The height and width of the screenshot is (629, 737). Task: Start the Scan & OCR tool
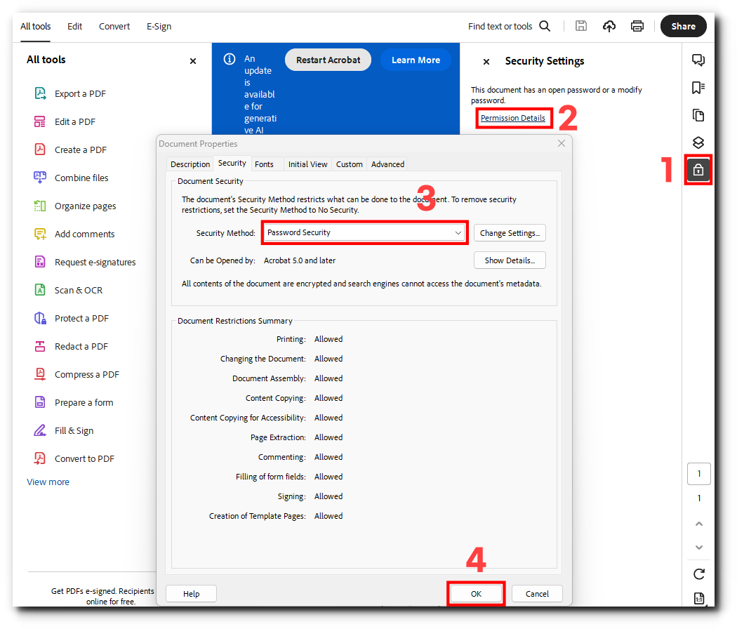pyautogui.click(x=68, y=290)
